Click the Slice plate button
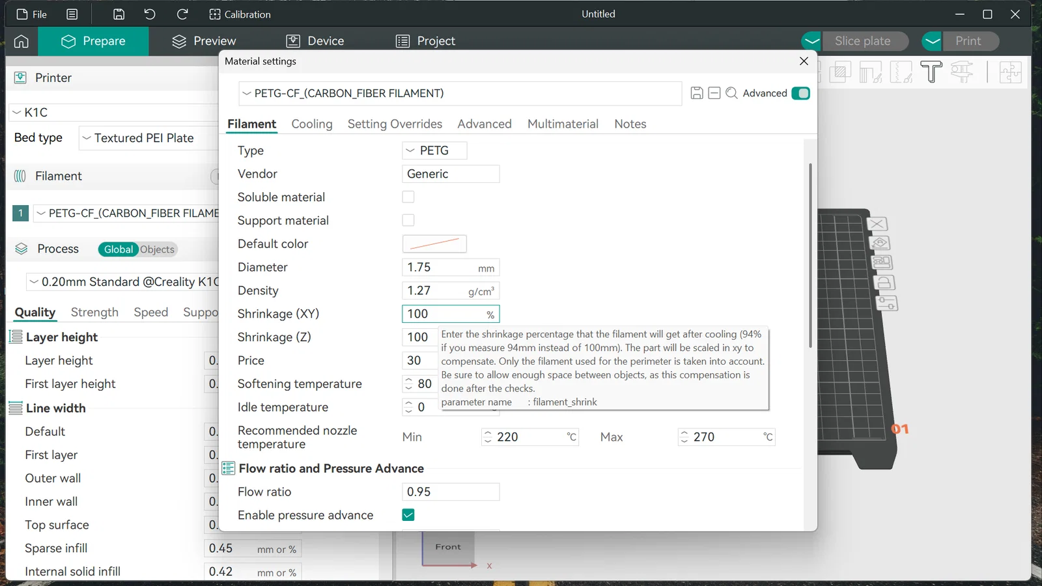Image resolution: width=1042 pixels, height=586 pixels. 866,41
